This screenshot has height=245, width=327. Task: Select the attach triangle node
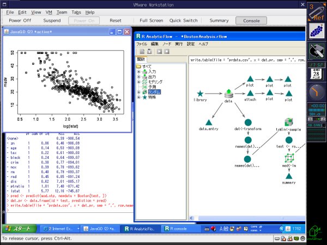pyautogui.click(x=250, y=93)
